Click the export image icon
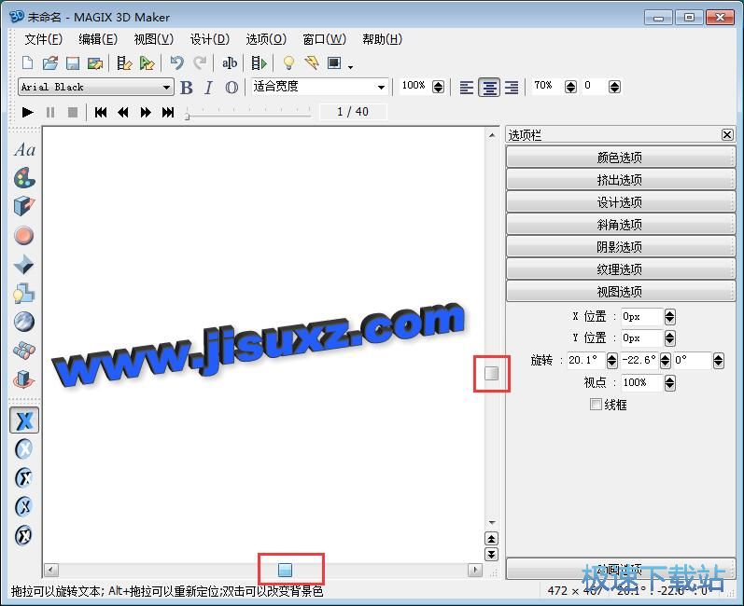This screenshot has height=606, width=744. pos(95,62)
